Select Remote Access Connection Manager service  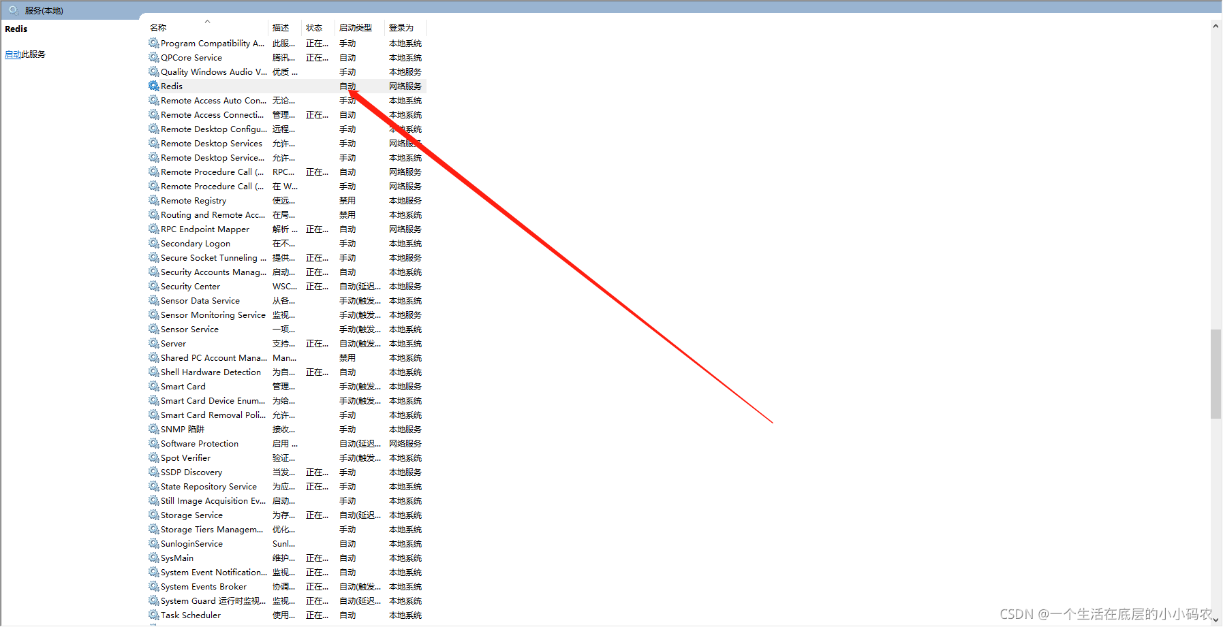click(287, 114)
